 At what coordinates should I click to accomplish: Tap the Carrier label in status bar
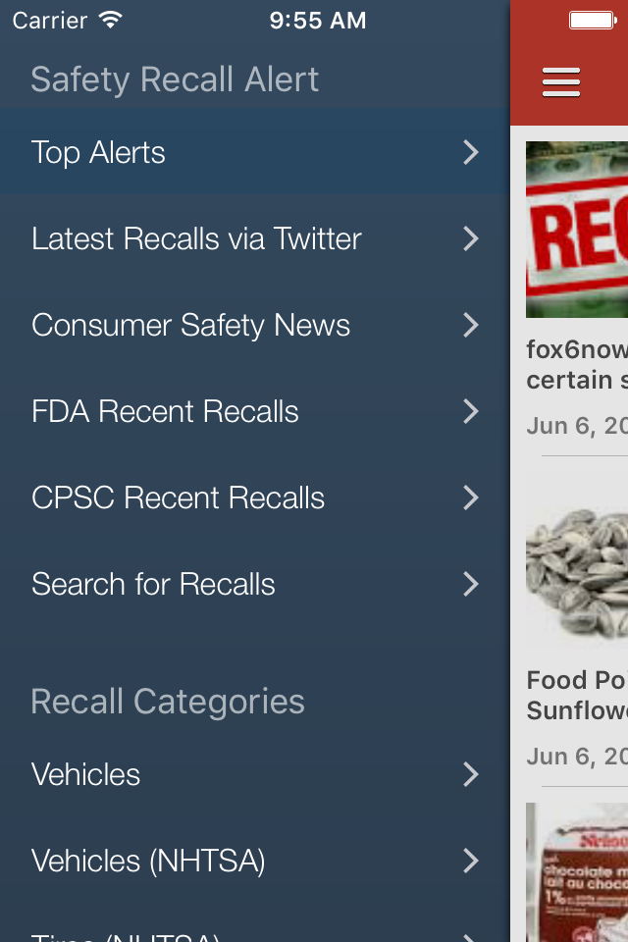click(x=49, y=20)
